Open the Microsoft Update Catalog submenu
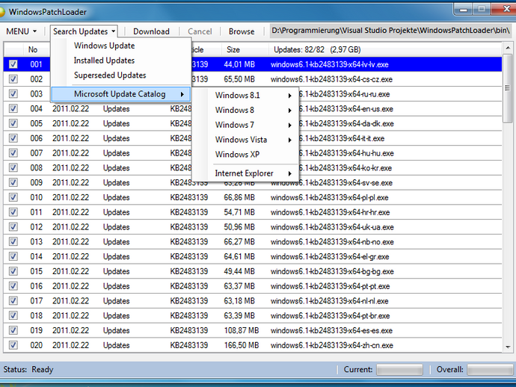The image size is (516, 387). (121, 94)
